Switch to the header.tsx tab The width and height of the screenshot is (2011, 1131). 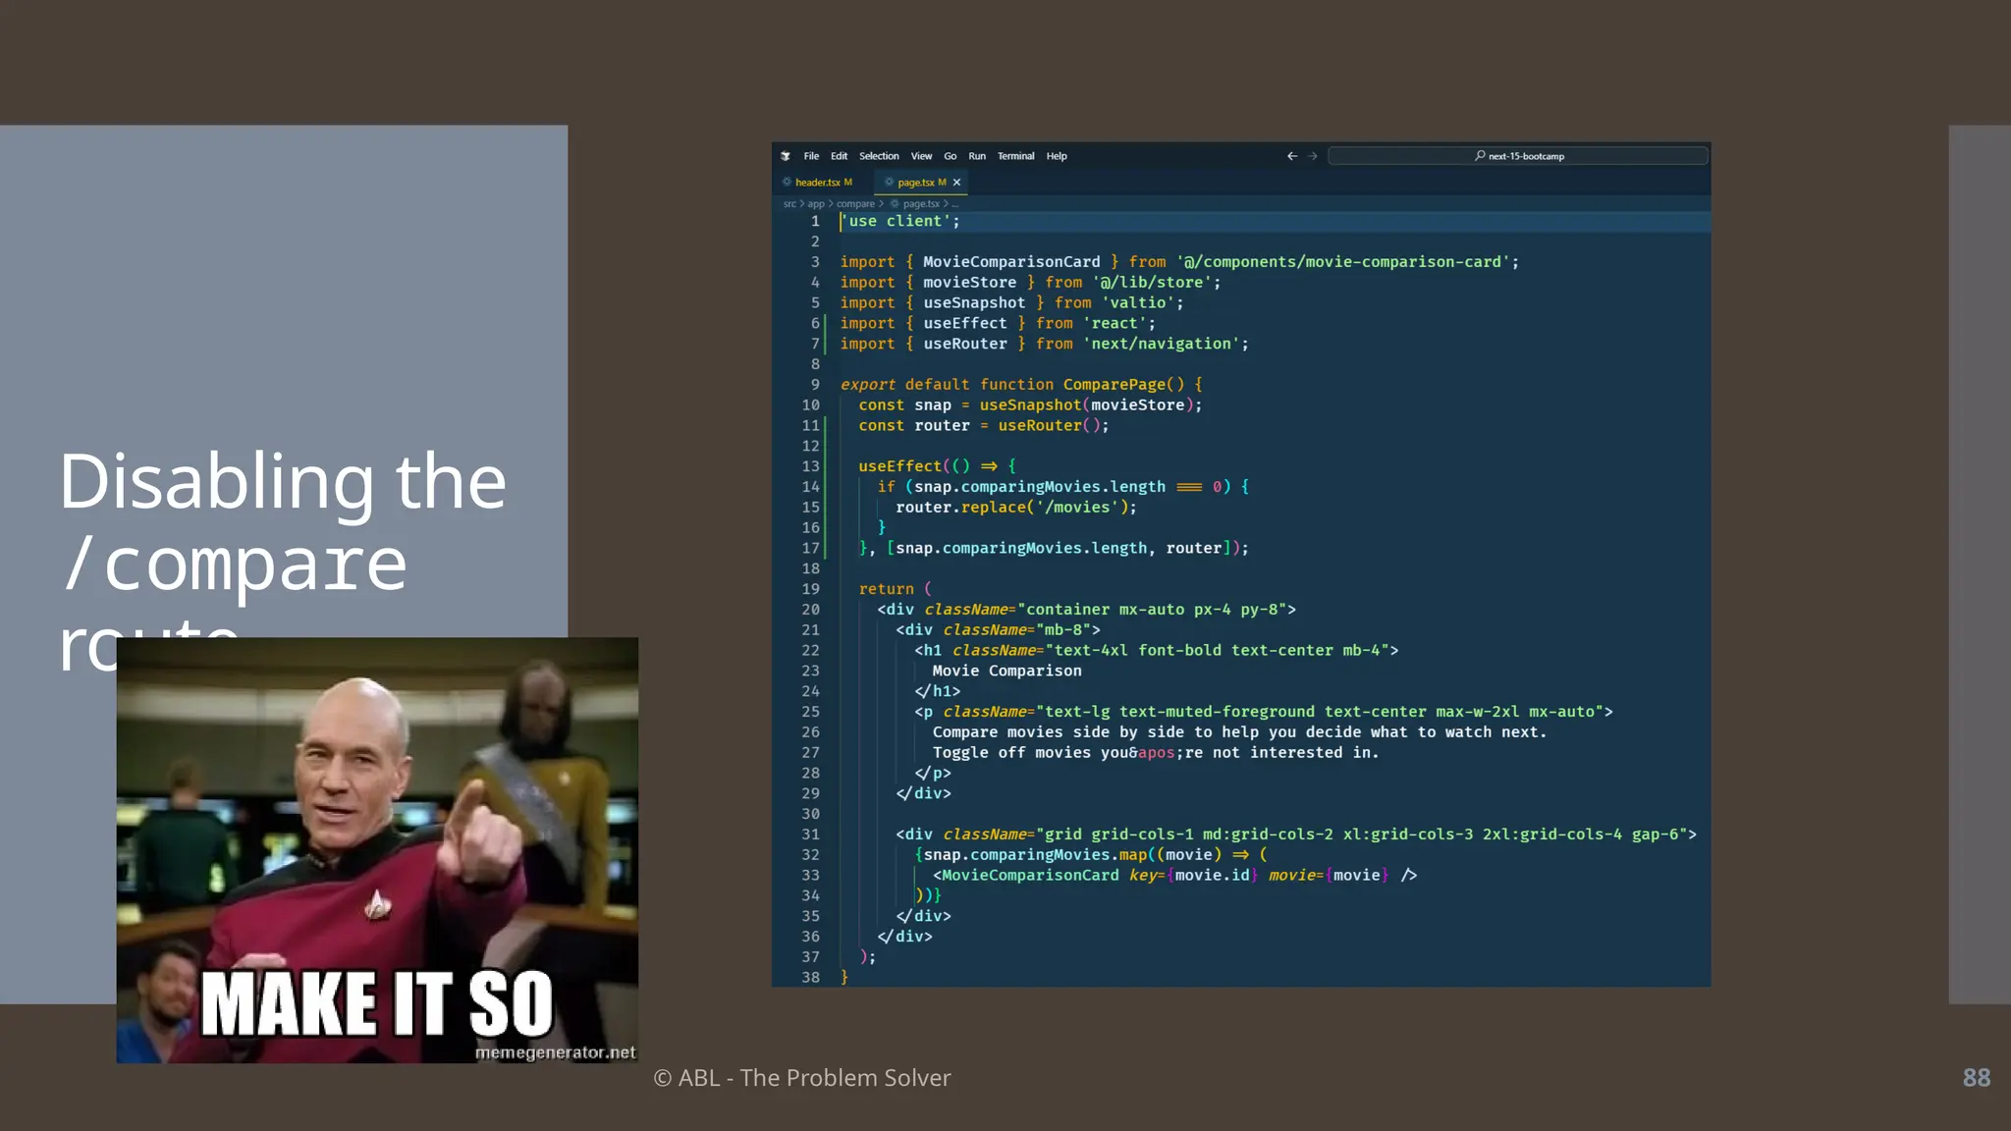tap(818, 183)
